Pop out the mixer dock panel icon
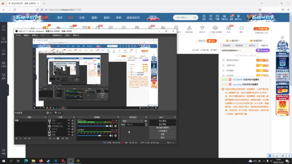292x164 pixels. coord(118,117)
